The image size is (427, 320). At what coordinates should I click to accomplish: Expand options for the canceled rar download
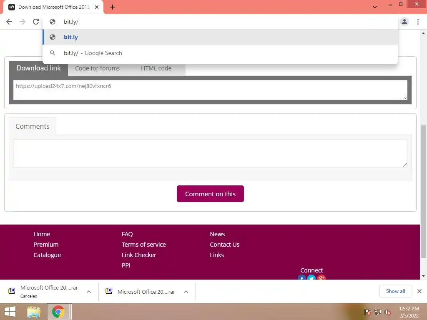coord(89,292)
